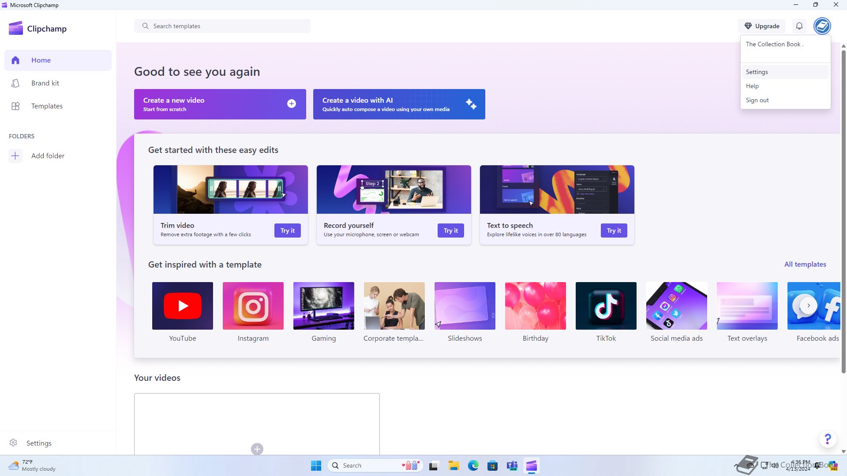
Task: Open the Text to speech preview image
Action: (557, 190)
